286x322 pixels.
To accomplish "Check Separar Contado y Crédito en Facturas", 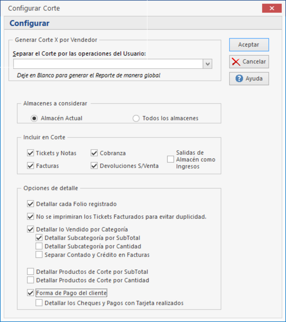I will pos(39,255).
